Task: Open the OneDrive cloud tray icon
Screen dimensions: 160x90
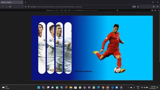Action: [x=131, y=87]
